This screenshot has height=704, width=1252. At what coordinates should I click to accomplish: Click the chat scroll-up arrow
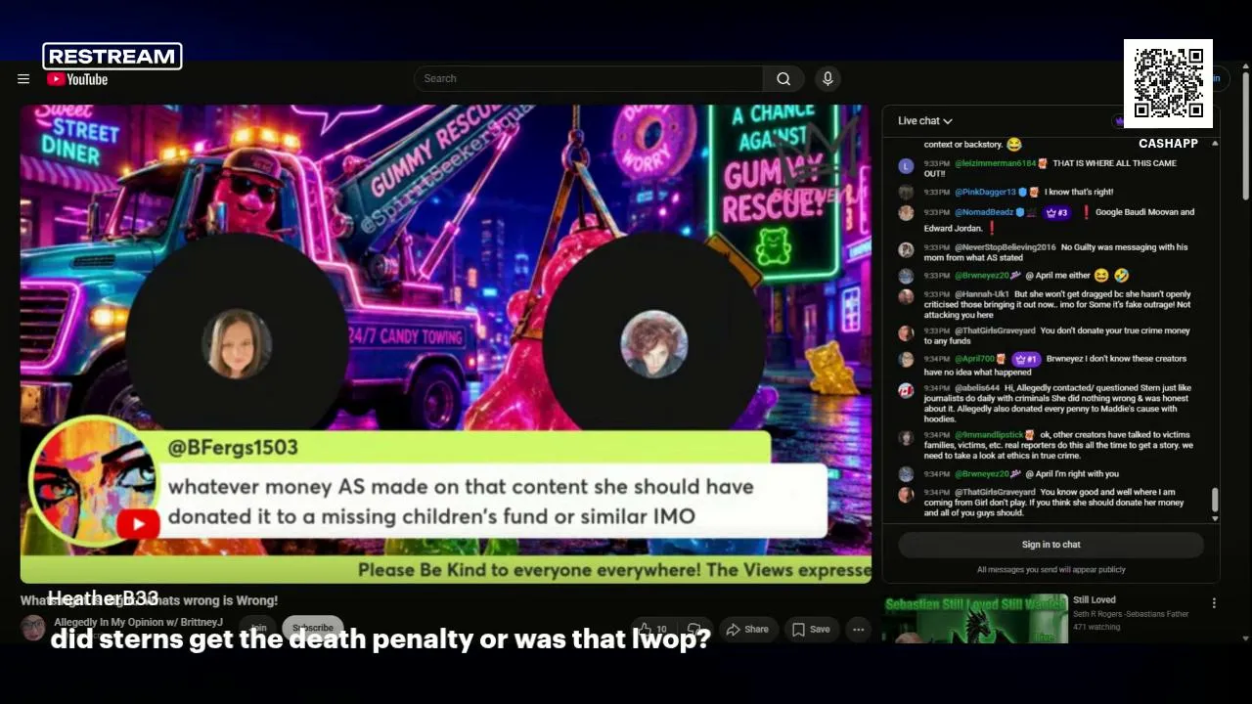click(x=1215, y=144)
